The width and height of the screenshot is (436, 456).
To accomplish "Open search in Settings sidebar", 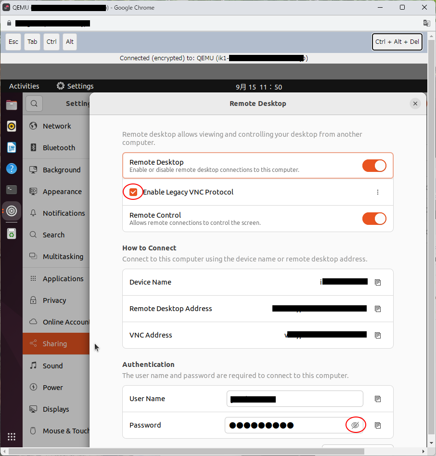I will (34, 104).
